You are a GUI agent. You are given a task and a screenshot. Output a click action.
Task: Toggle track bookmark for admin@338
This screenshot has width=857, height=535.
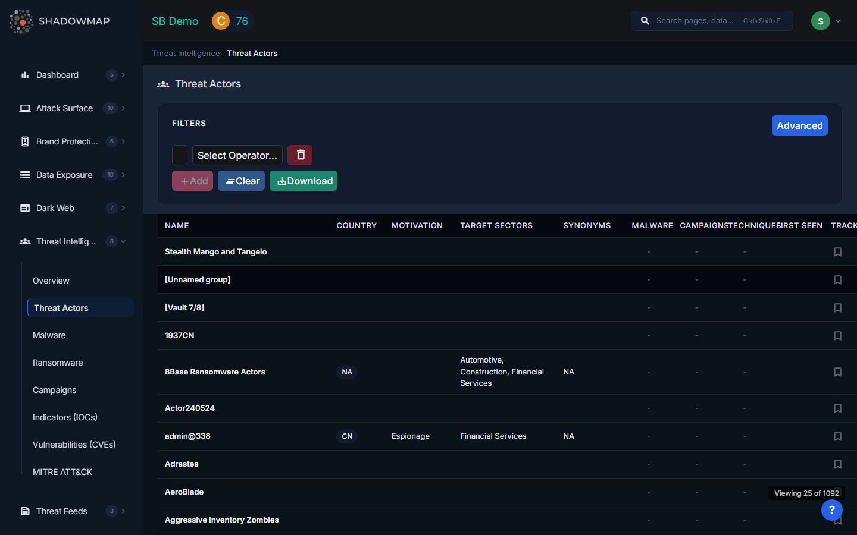(837, 436)
